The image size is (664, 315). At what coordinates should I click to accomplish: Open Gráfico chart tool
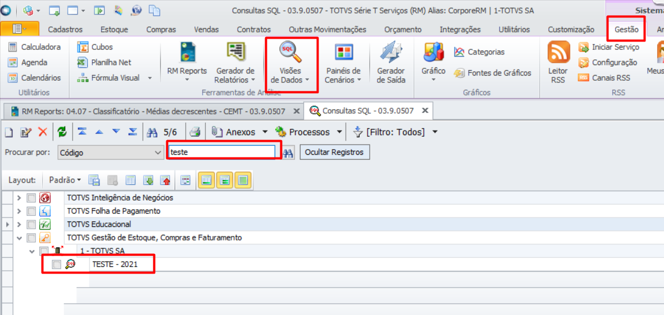[x=433, y=62]
